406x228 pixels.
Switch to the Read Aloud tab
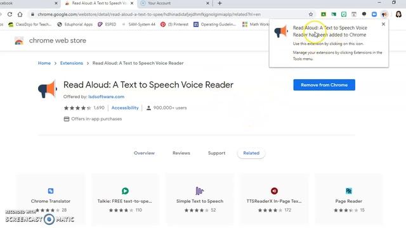coord(99,3)
